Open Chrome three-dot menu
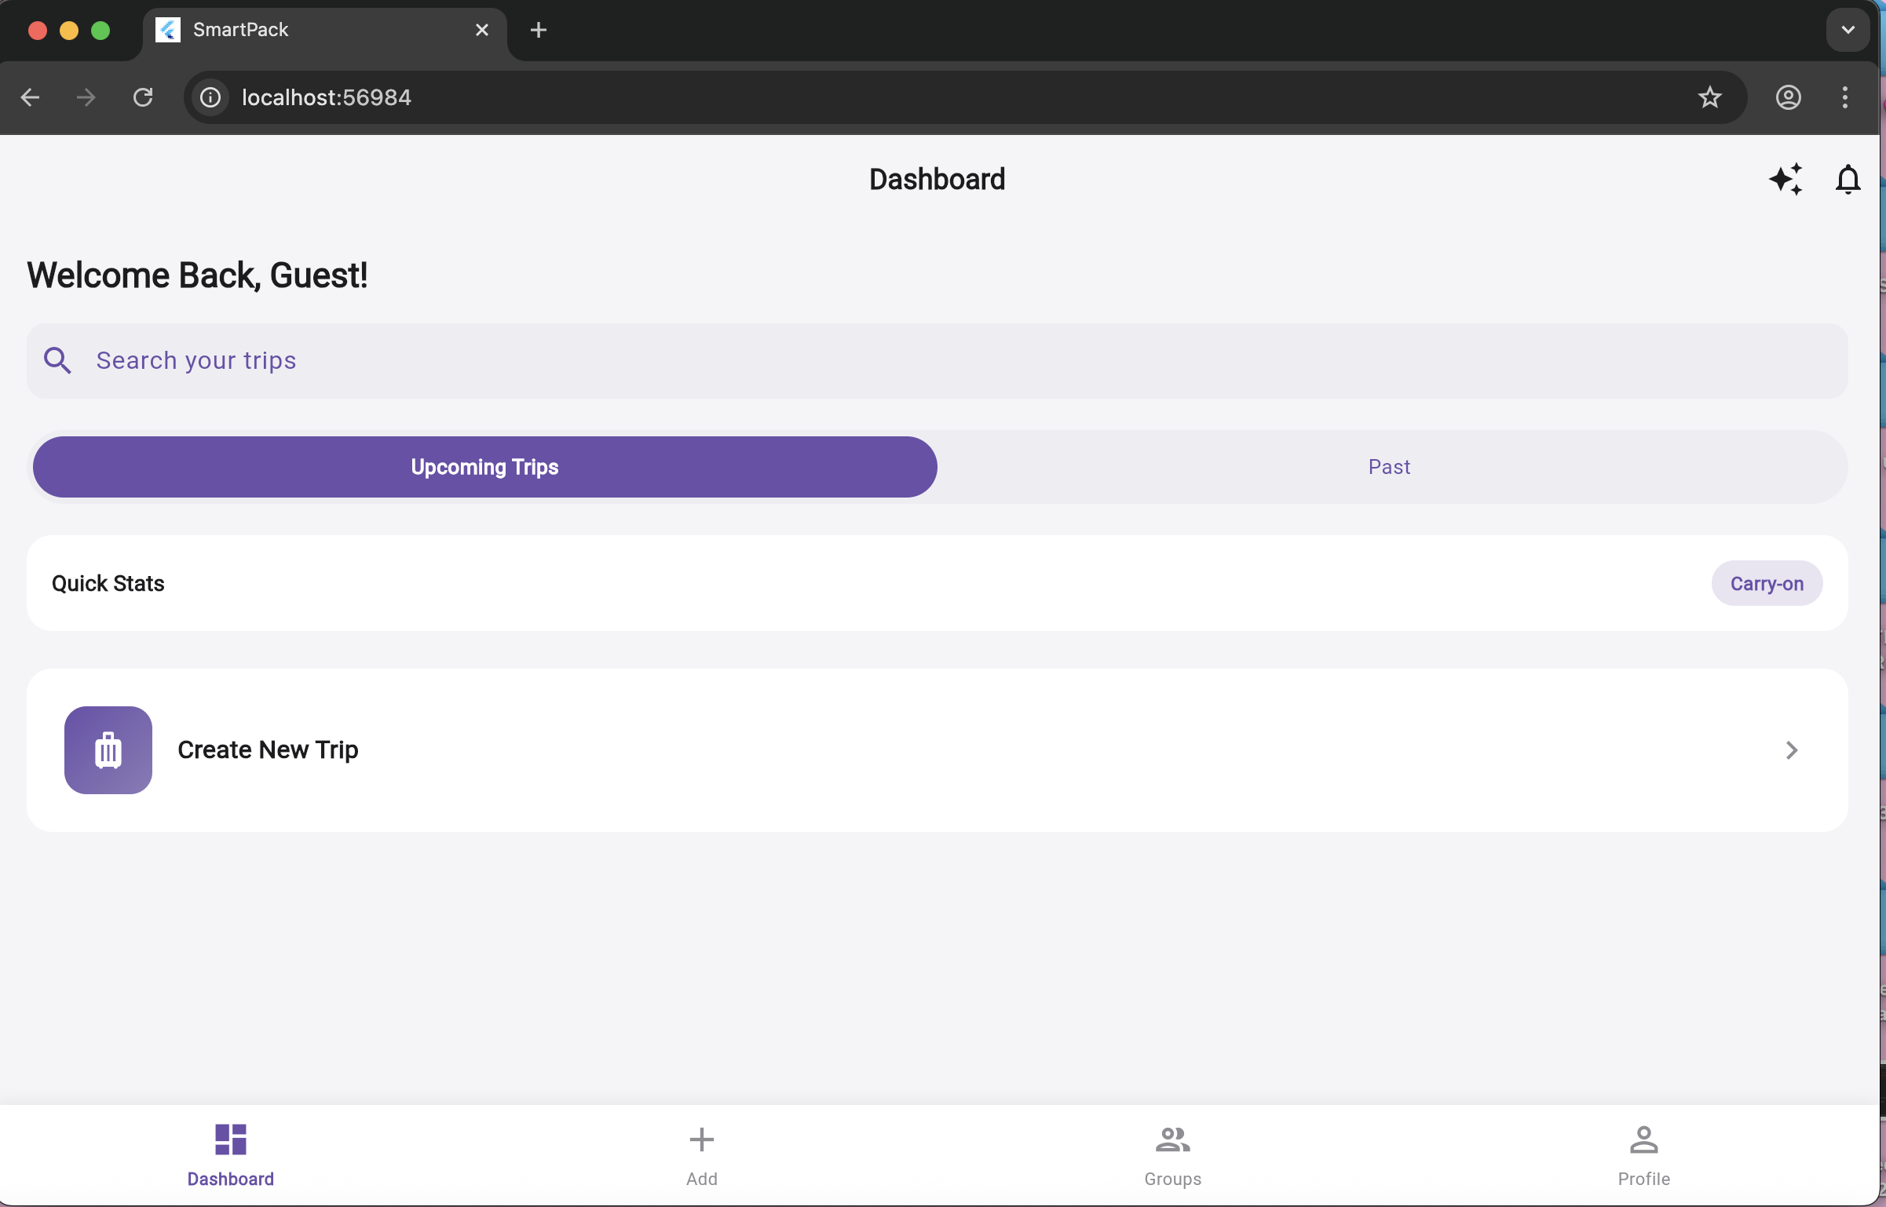 [1844, 97]
